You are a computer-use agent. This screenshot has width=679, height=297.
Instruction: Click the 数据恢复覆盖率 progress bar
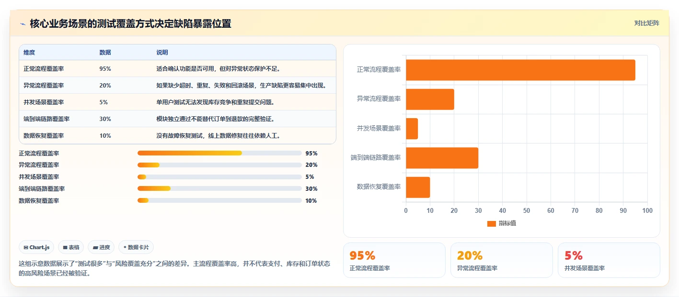(x=219, y=201)
